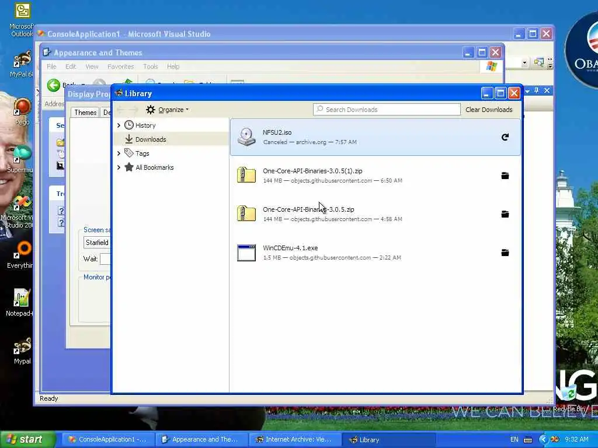
Task: Click the zip icon for One-Core-API-Binaries-3.0.5.zip
Action: [x=246, y=213]
